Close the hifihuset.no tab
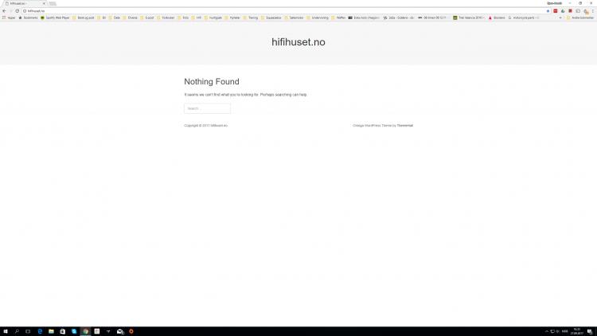 tap(44, 3)
